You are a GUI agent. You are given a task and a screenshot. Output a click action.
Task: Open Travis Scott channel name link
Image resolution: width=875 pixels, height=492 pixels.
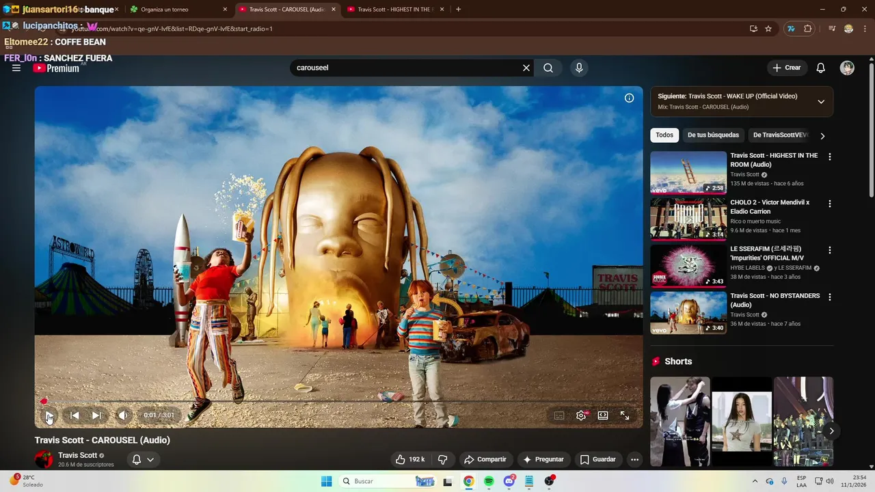pyautogui.click(x=77, y=455)
